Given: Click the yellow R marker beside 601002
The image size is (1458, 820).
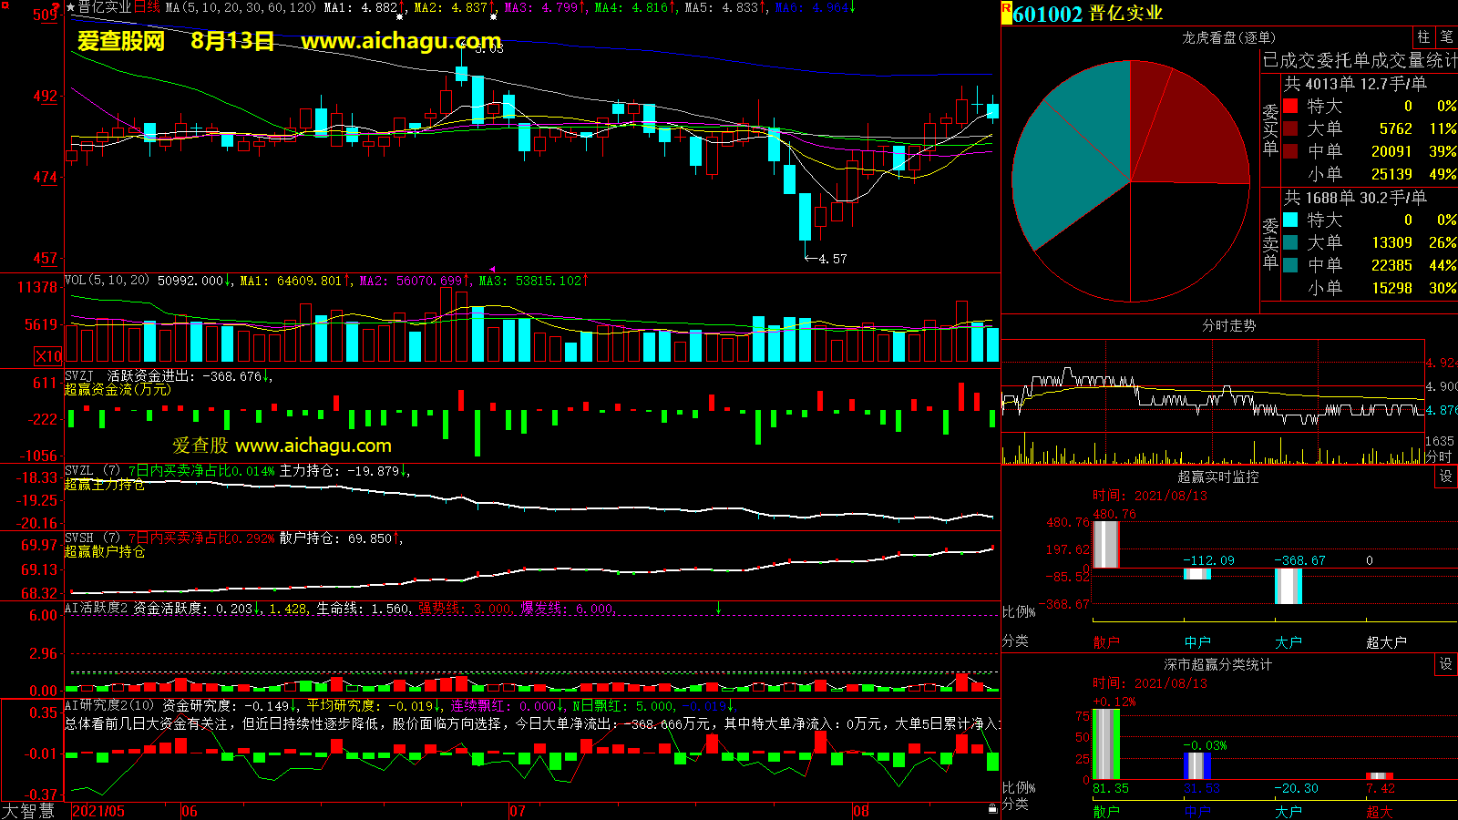Looking at the screenshot, I should 1006,13.
